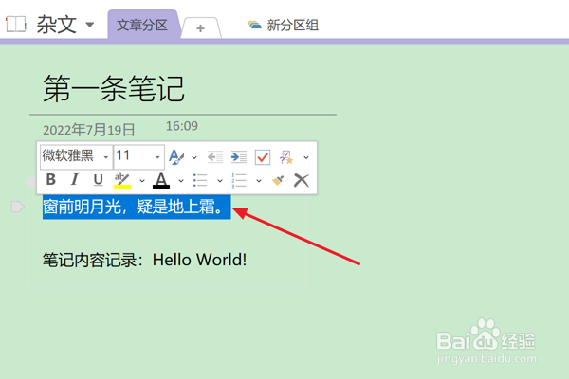Click the date 2022年7月19日
The height and width of the screenshot is (379, 569).
(x=89, y=130)
